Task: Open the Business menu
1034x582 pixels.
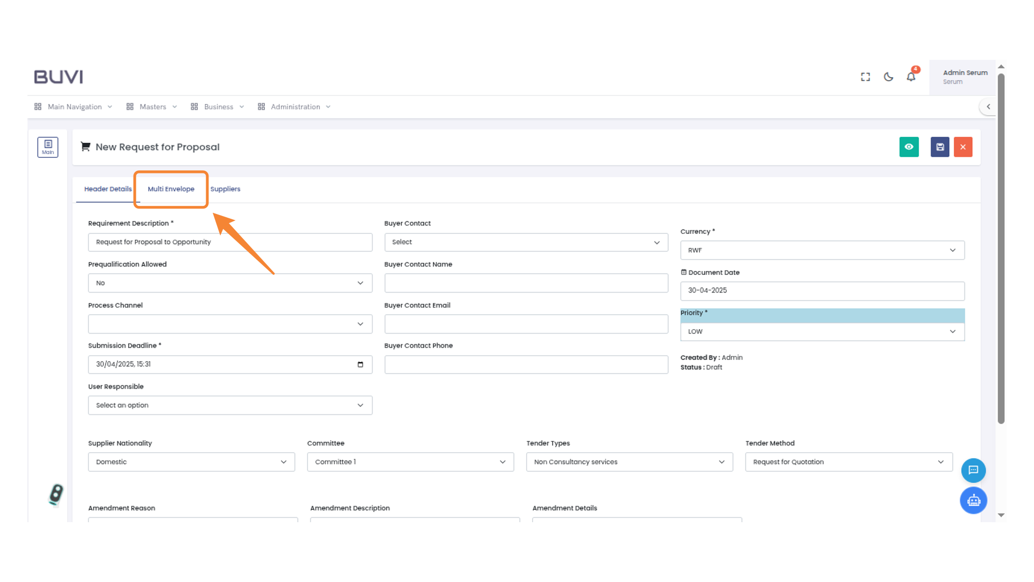Action: (x=218, y=107)
